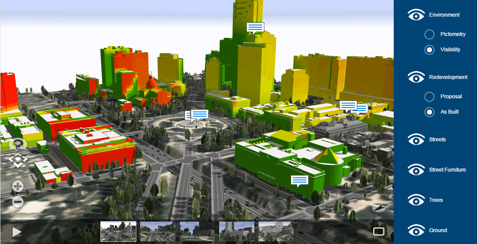477x244 pixels.
Task: Zoom out with the minus button
Action: pos(18,202)
